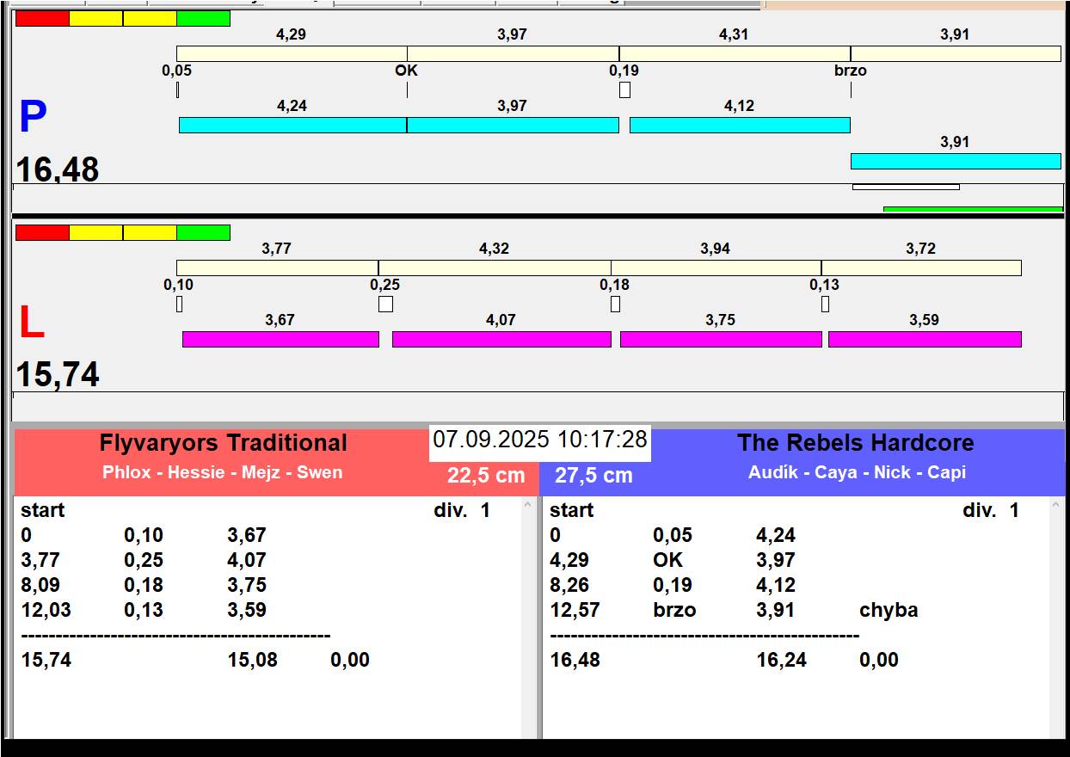Select the cyan 4,24 run bar
Image resolution: width=1070 pixels, height=757 pixels.
click(292, 126)
